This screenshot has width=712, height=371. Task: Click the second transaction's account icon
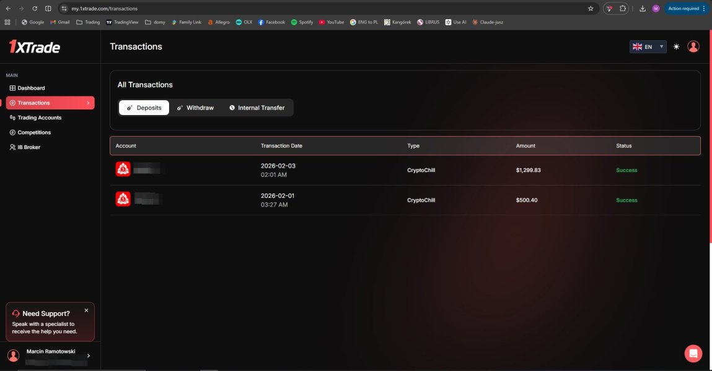point(123,198)
